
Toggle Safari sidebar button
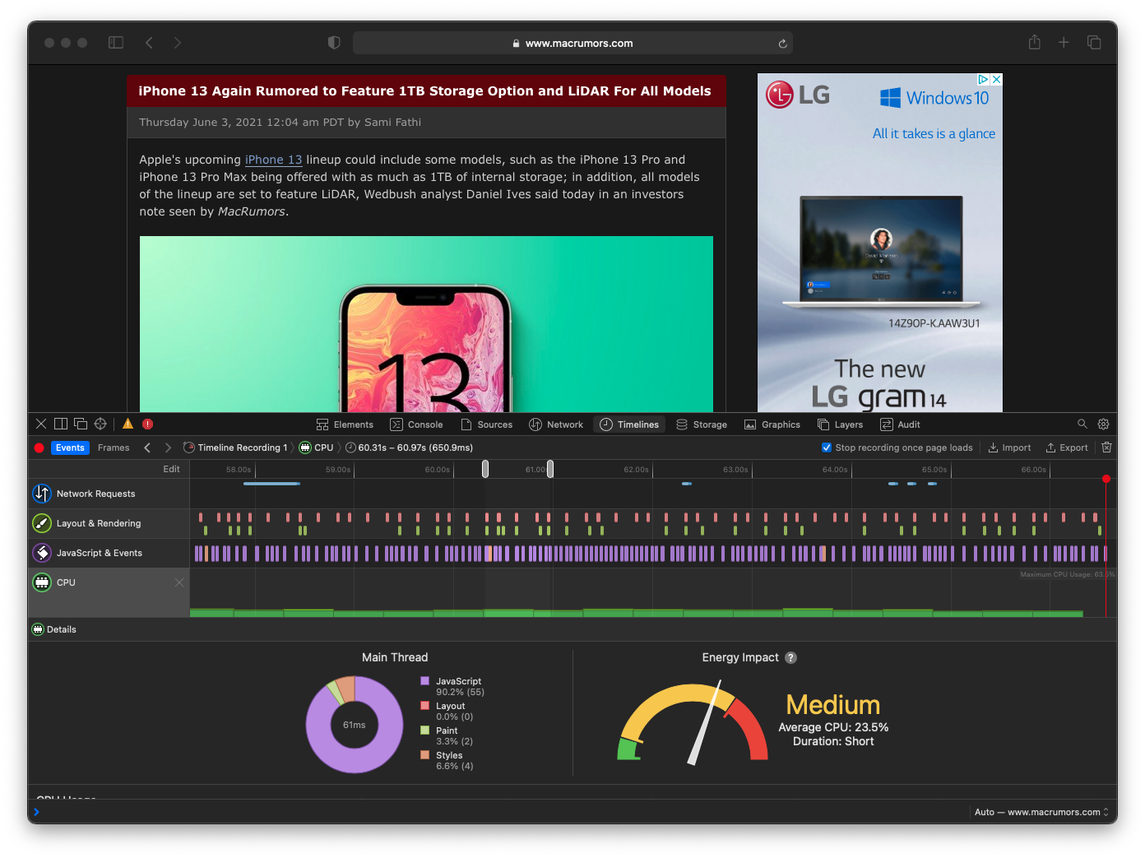click(116, 43)
